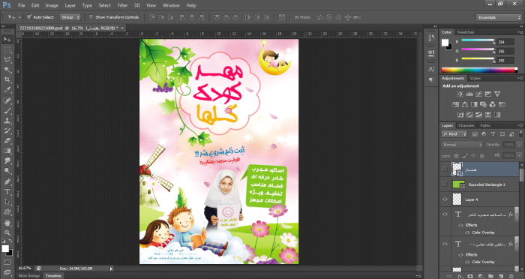Select the Eyedropper tool
This screenshot has height=279, width=525.
7,90
